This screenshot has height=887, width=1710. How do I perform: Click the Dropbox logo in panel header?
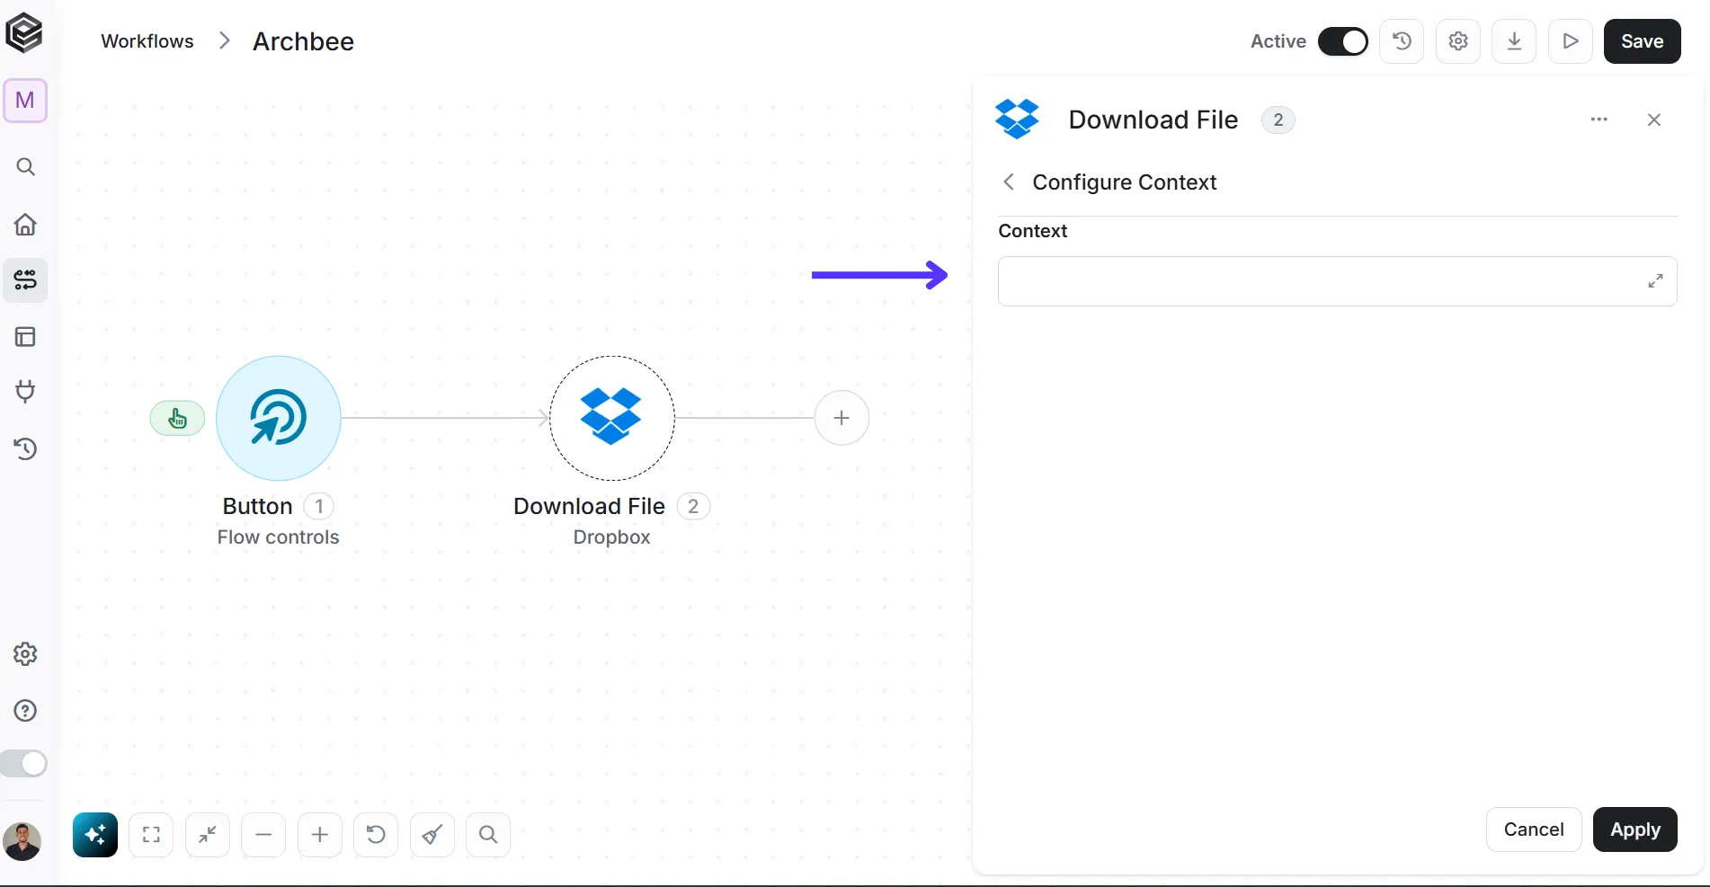(1017, 119)
